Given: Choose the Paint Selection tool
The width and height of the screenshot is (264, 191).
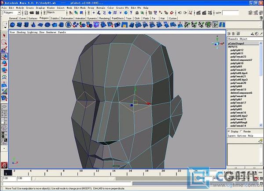Looking at the screenshot, I should [4, 49].
